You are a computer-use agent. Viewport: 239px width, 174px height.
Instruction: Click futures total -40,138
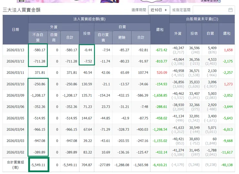point(227,165)
